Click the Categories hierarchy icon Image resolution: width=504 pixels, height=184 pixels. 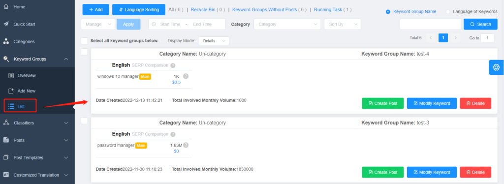tap(6, 41)
